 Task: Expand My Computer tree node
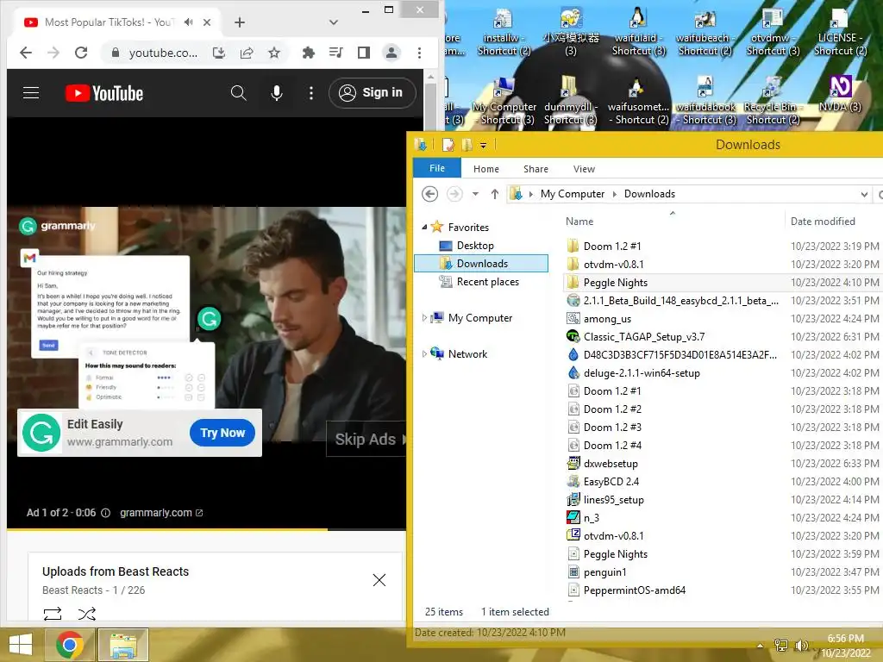[424, 318]
